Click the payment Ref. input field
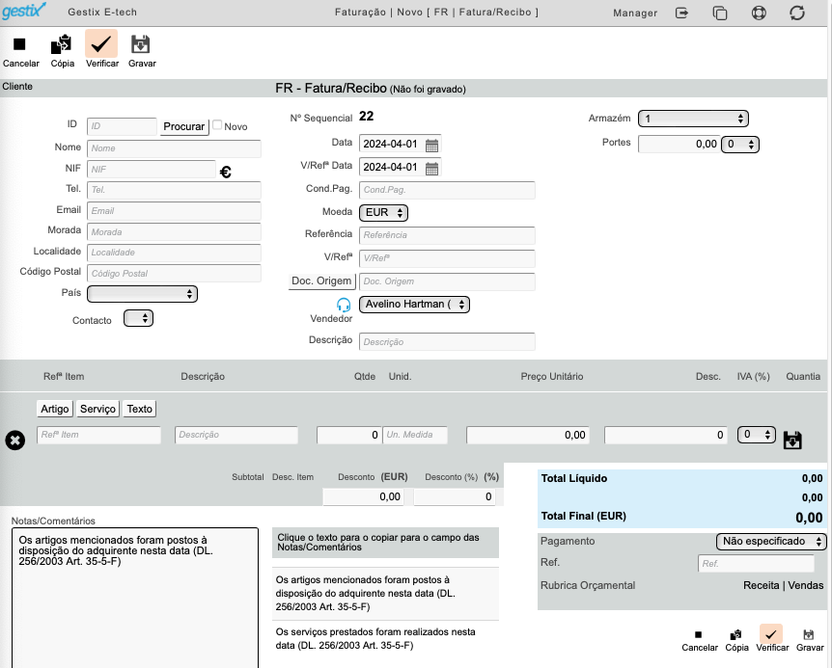 [x=756, y=564]
